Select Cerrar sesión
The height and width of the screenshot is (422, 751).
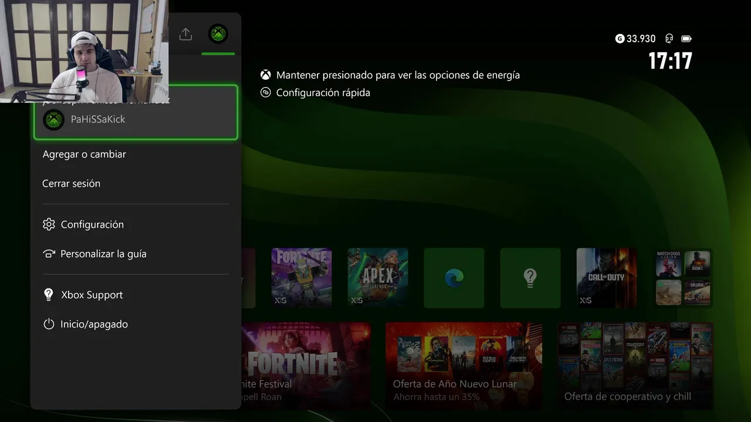click(x=71, y=183)
